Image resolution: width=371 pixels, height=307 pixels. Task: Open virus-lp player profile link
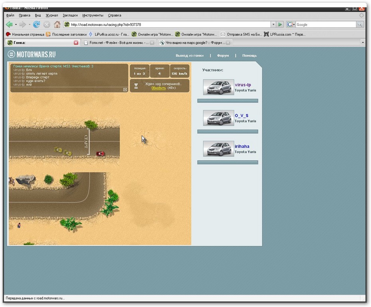click(x=243, y=85)
